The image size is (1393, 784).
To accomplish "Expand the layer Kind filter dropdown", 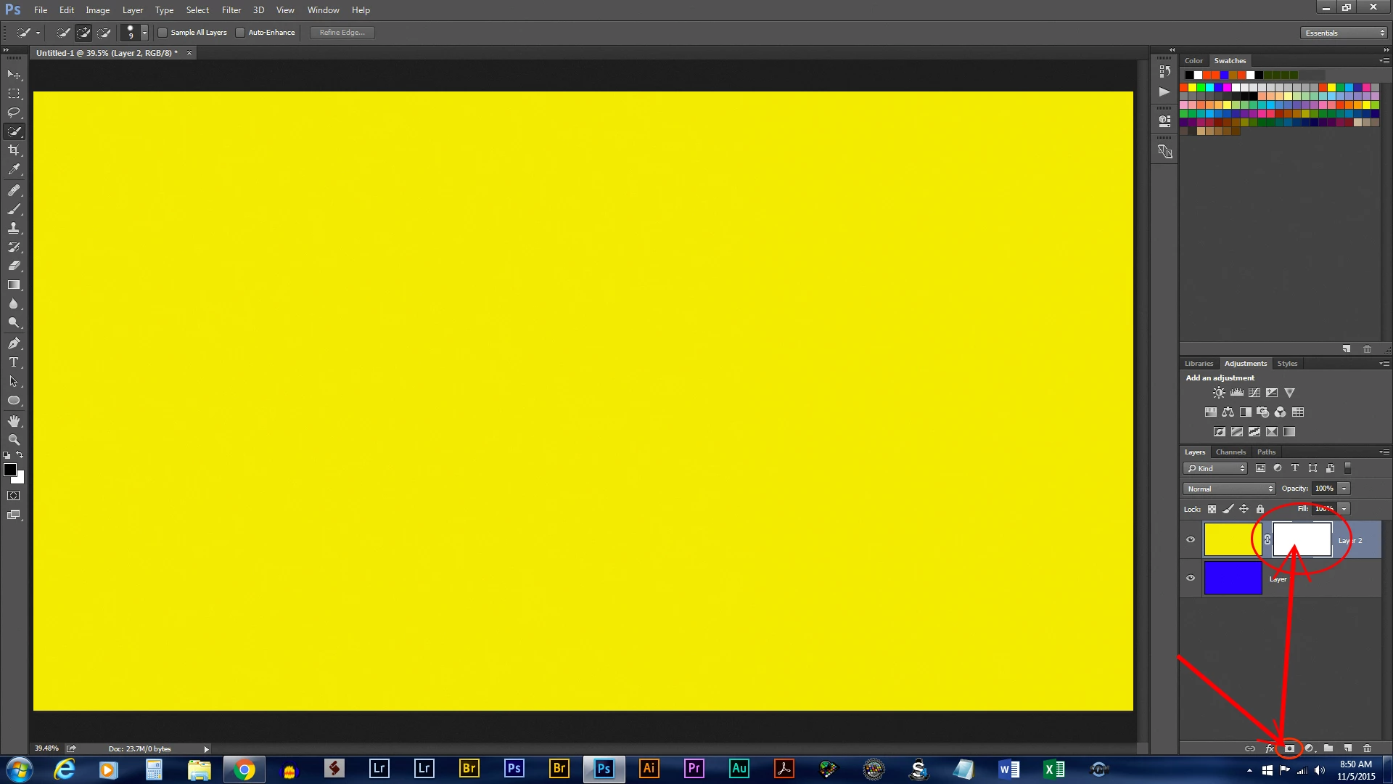I will (1215, 468).
